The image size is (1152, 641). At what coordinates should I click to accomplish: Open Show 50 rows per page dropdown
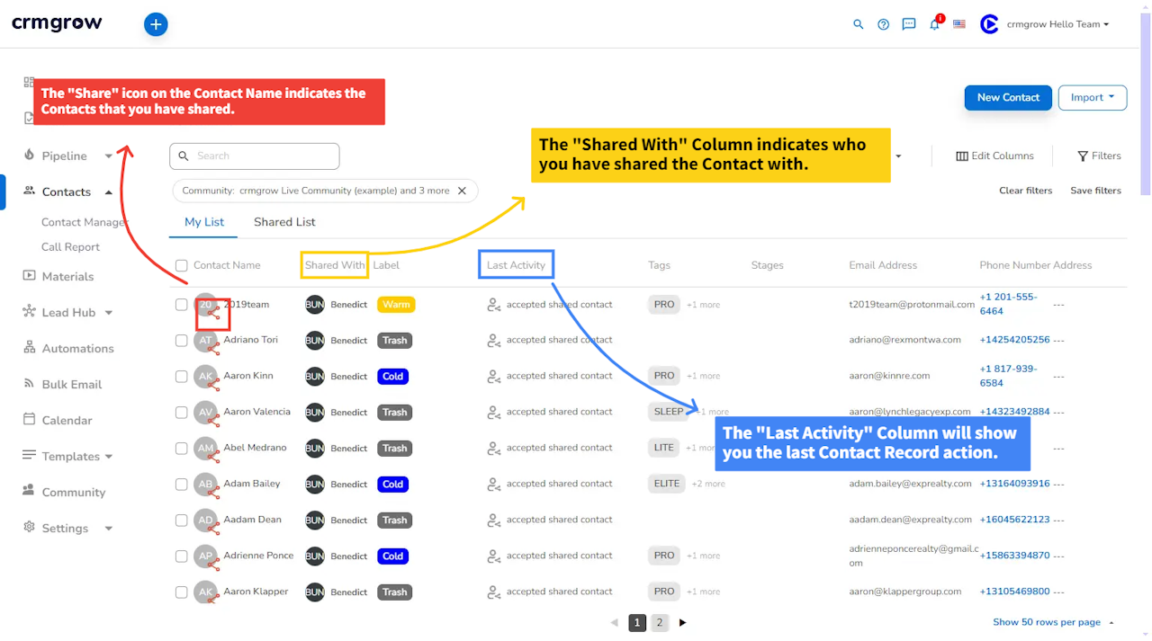point(1053,622)
